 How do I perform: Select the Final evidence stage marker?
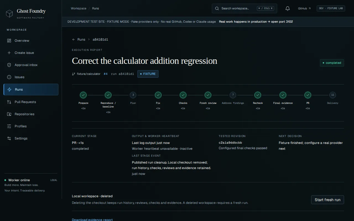(283, 95)
